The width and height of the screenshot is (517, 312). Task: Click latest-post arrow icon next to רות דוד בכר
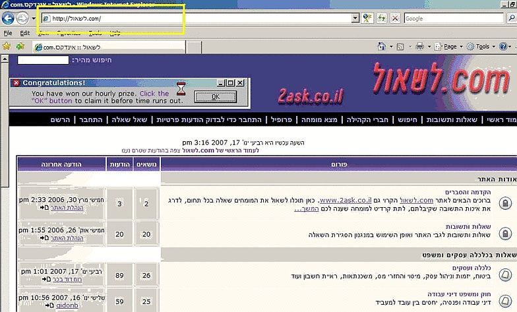point(46,279)
